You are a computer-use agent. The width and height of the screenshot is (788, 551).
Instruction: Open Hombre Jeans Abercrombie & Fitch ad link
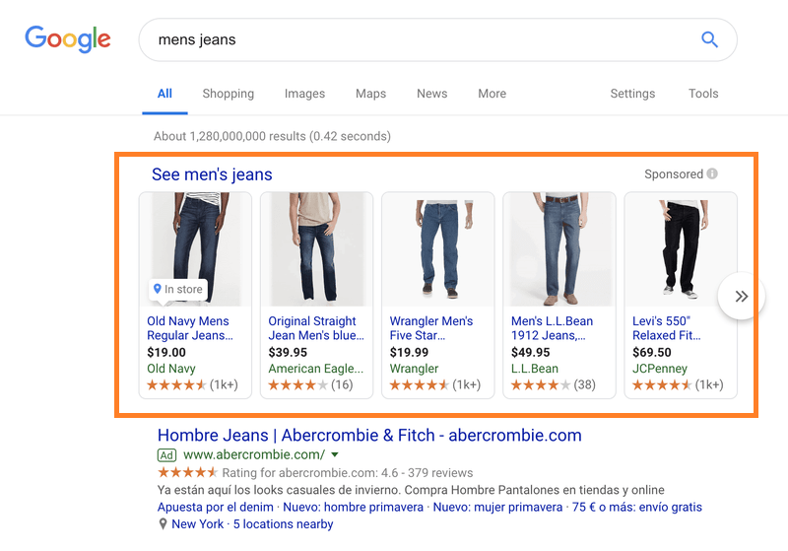369,435
